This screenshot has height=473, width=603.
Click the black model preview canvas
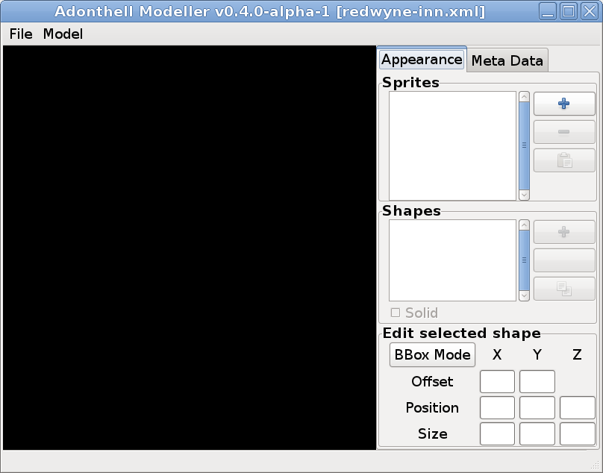pyautogui.click(x=190, y=248)
